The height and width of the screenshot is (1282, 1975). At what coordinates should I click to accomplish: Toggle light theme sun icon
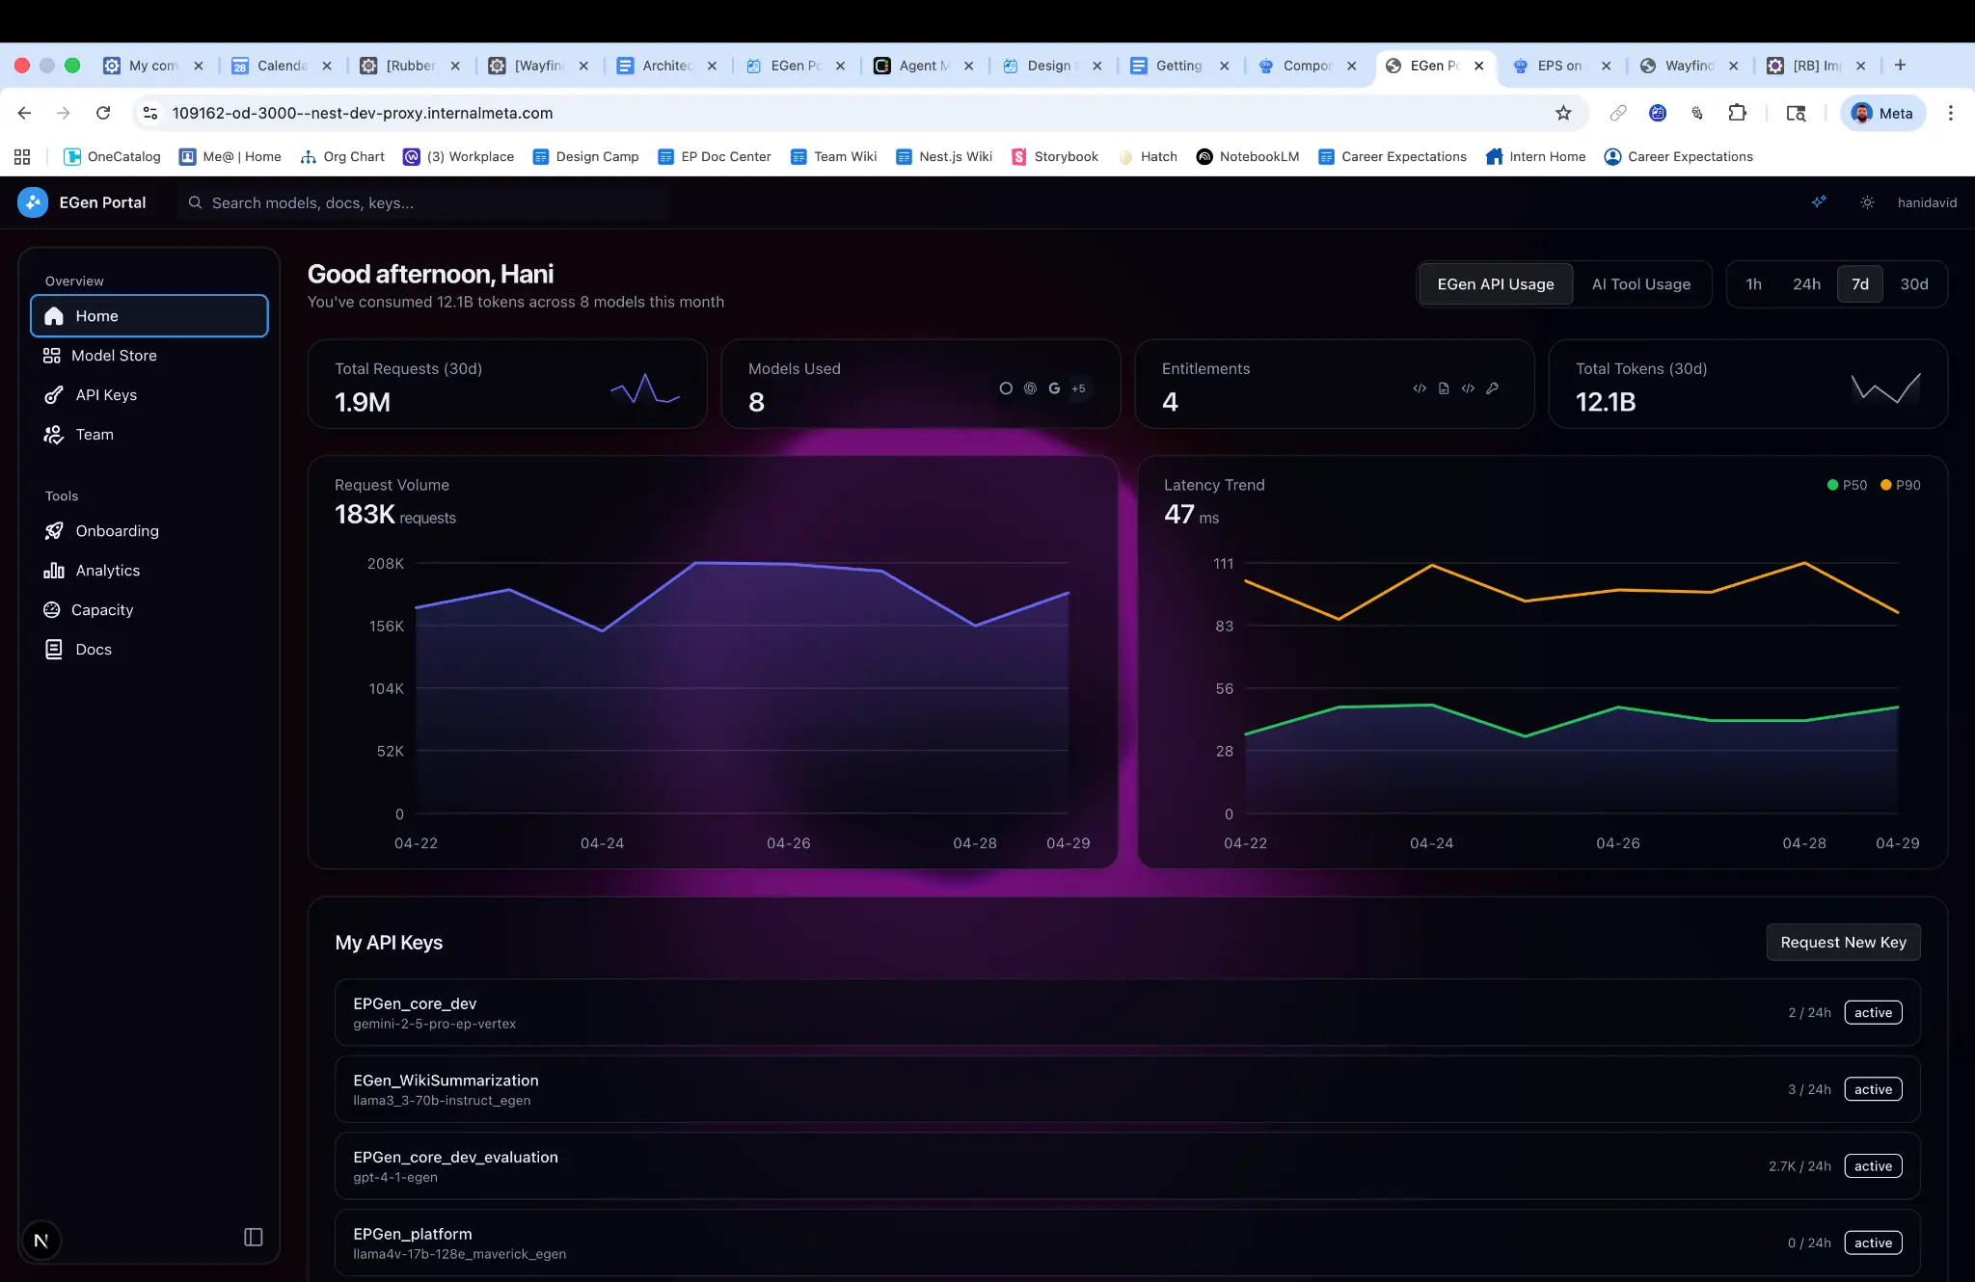tap(1868, 202)
